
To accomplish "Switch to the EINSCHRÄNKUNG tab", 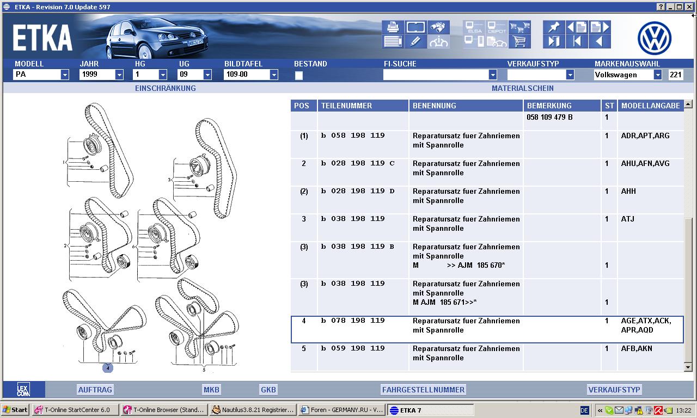I will coord(165,88).
